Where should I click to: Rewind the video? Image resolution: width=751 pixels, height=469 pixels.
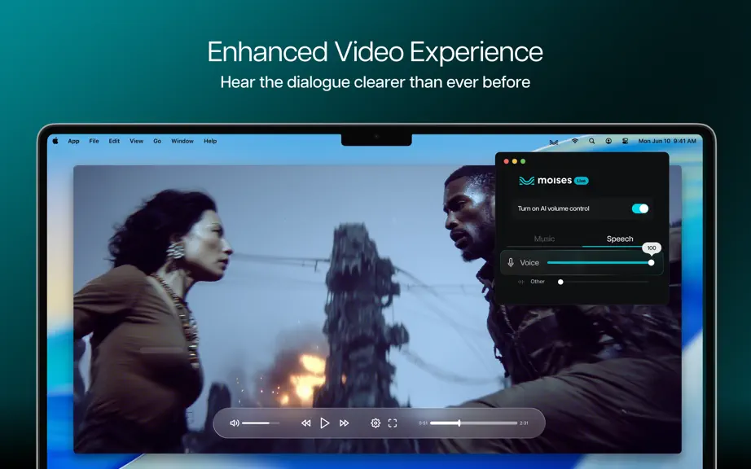pos(305,423)
